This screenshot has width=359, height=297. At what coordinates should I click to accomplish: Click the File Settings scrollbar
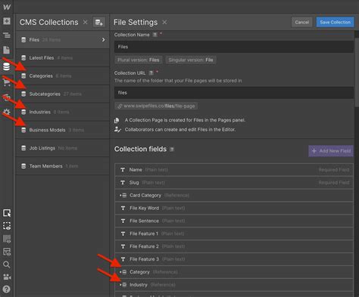pyautogui.click(x=357, y=73)
